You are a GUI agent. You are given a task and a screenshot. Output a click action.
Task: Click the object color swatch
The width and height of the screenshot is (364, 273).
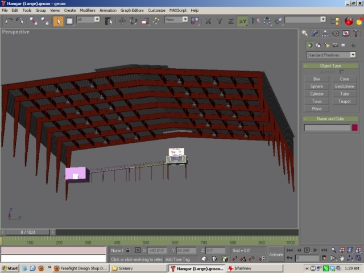(x=354, y=127)
